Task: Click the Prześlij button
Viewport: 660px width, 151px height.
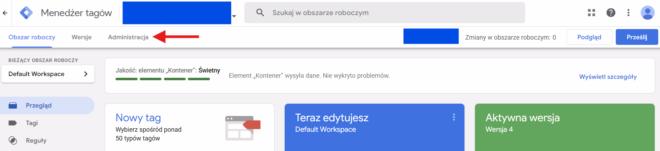Action: pyautogui.click(x=637, y=37)
